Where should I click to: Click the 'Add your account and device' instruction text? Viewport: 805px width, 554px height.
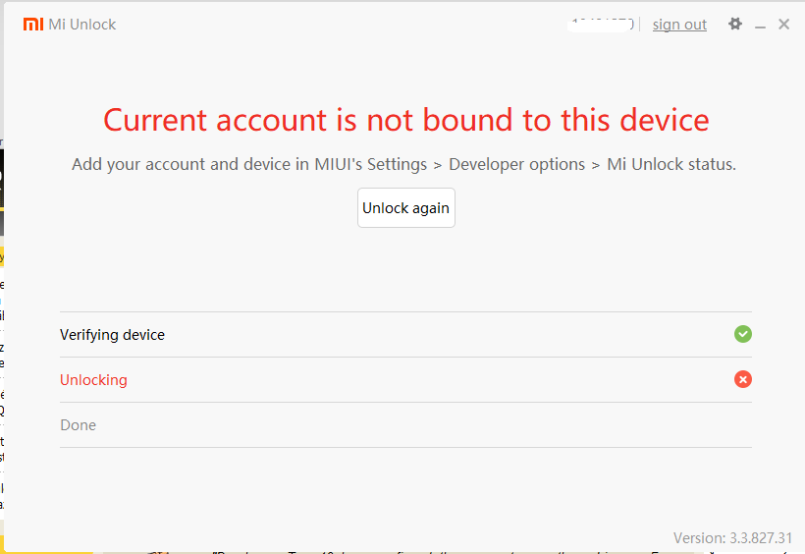pos(403,164)
